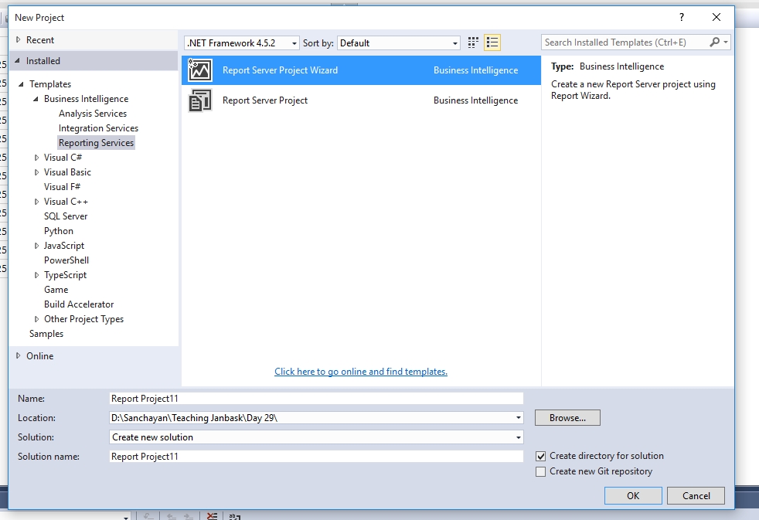Click the search magnifier icon
The height and width of the screenshot is (520, 759).
pos(715,42)
